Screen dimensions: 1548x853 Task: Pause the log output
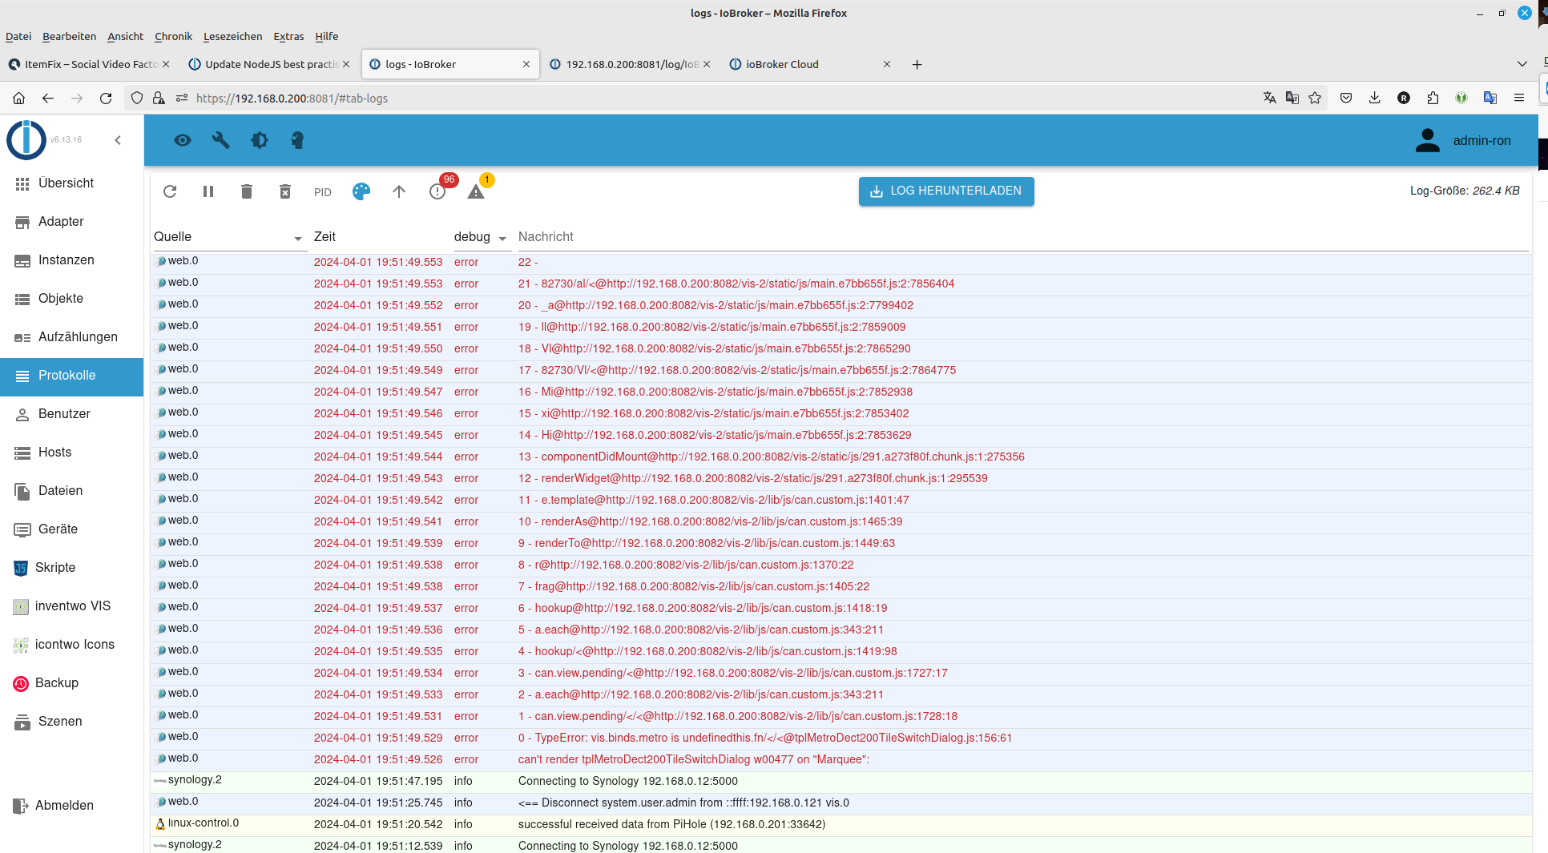pyautogui.click(x=208, y=191)
